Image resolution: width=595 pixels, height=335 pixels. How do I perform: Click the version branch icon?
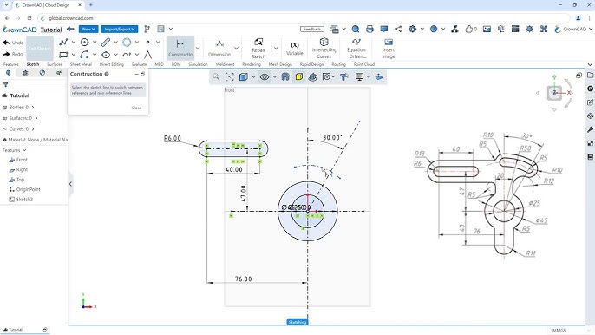pyautogui.click(x=147, y=29)
